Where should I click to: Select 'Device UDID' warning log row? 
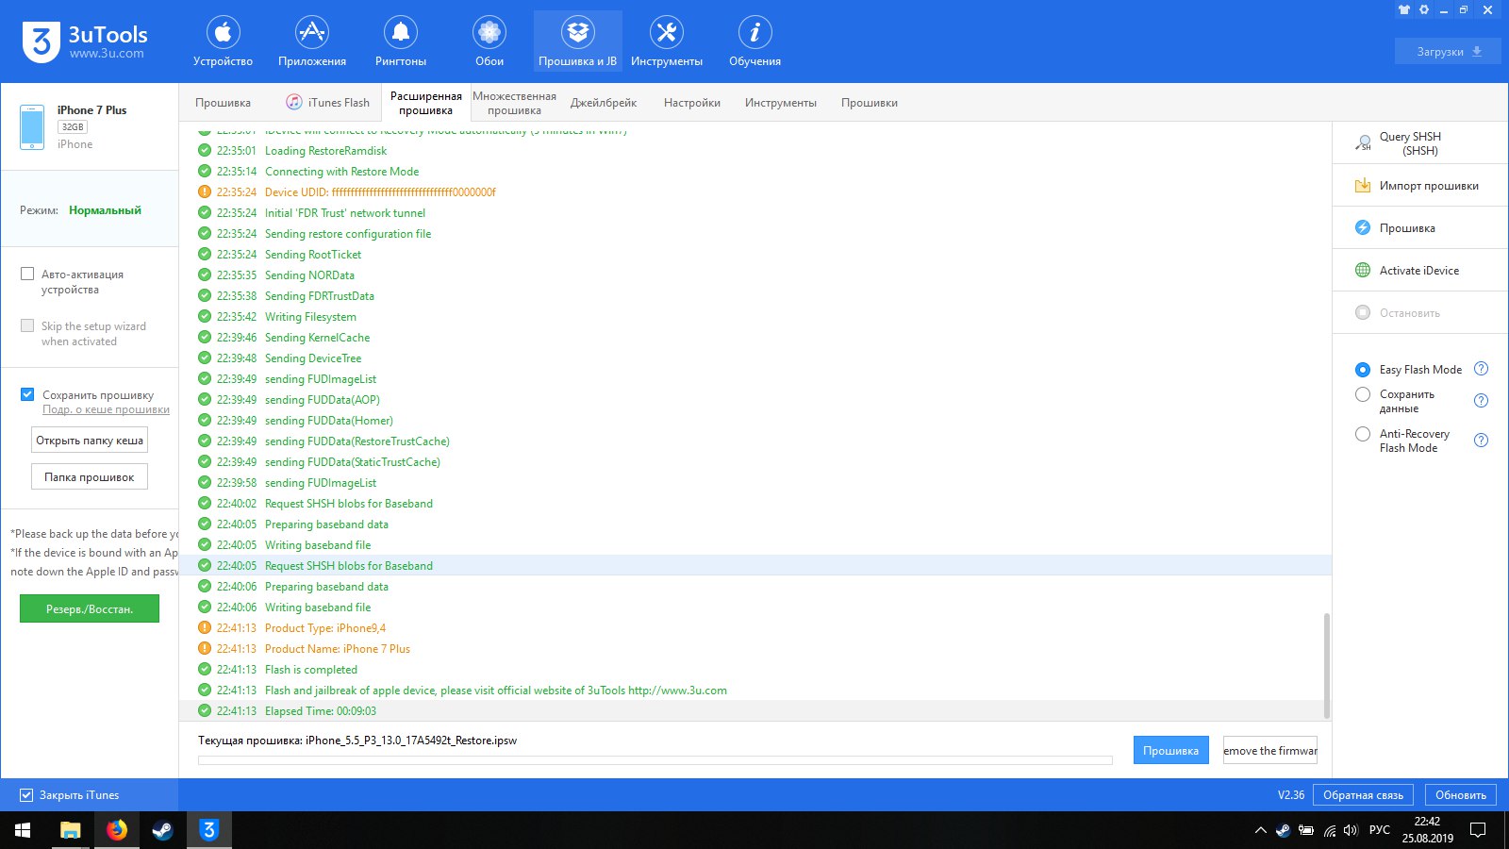tap(754, 192)
